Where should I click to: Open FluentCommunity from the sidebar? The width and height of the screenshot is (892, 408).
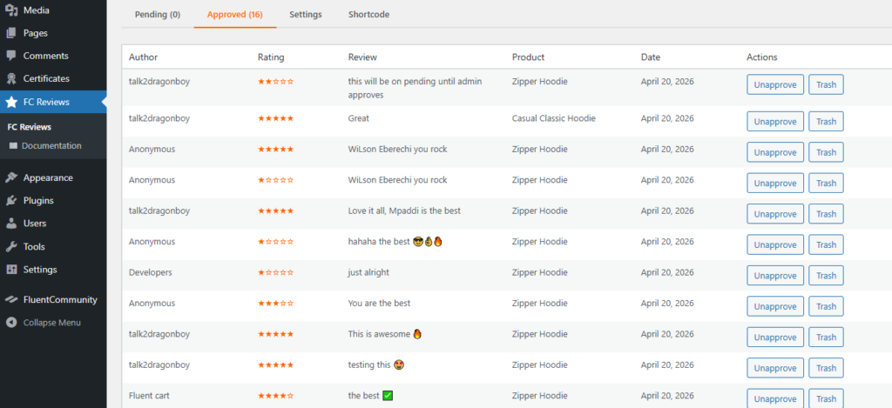53,299
